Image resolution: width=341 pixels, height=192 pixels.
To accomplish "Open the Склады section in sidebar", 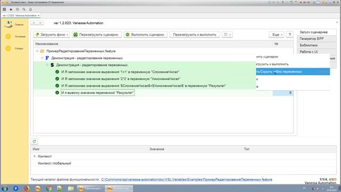I will (14, 49).
